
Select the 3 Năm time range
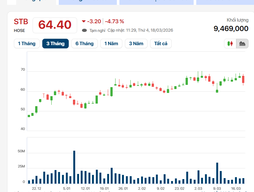click(x=136, y=44)
